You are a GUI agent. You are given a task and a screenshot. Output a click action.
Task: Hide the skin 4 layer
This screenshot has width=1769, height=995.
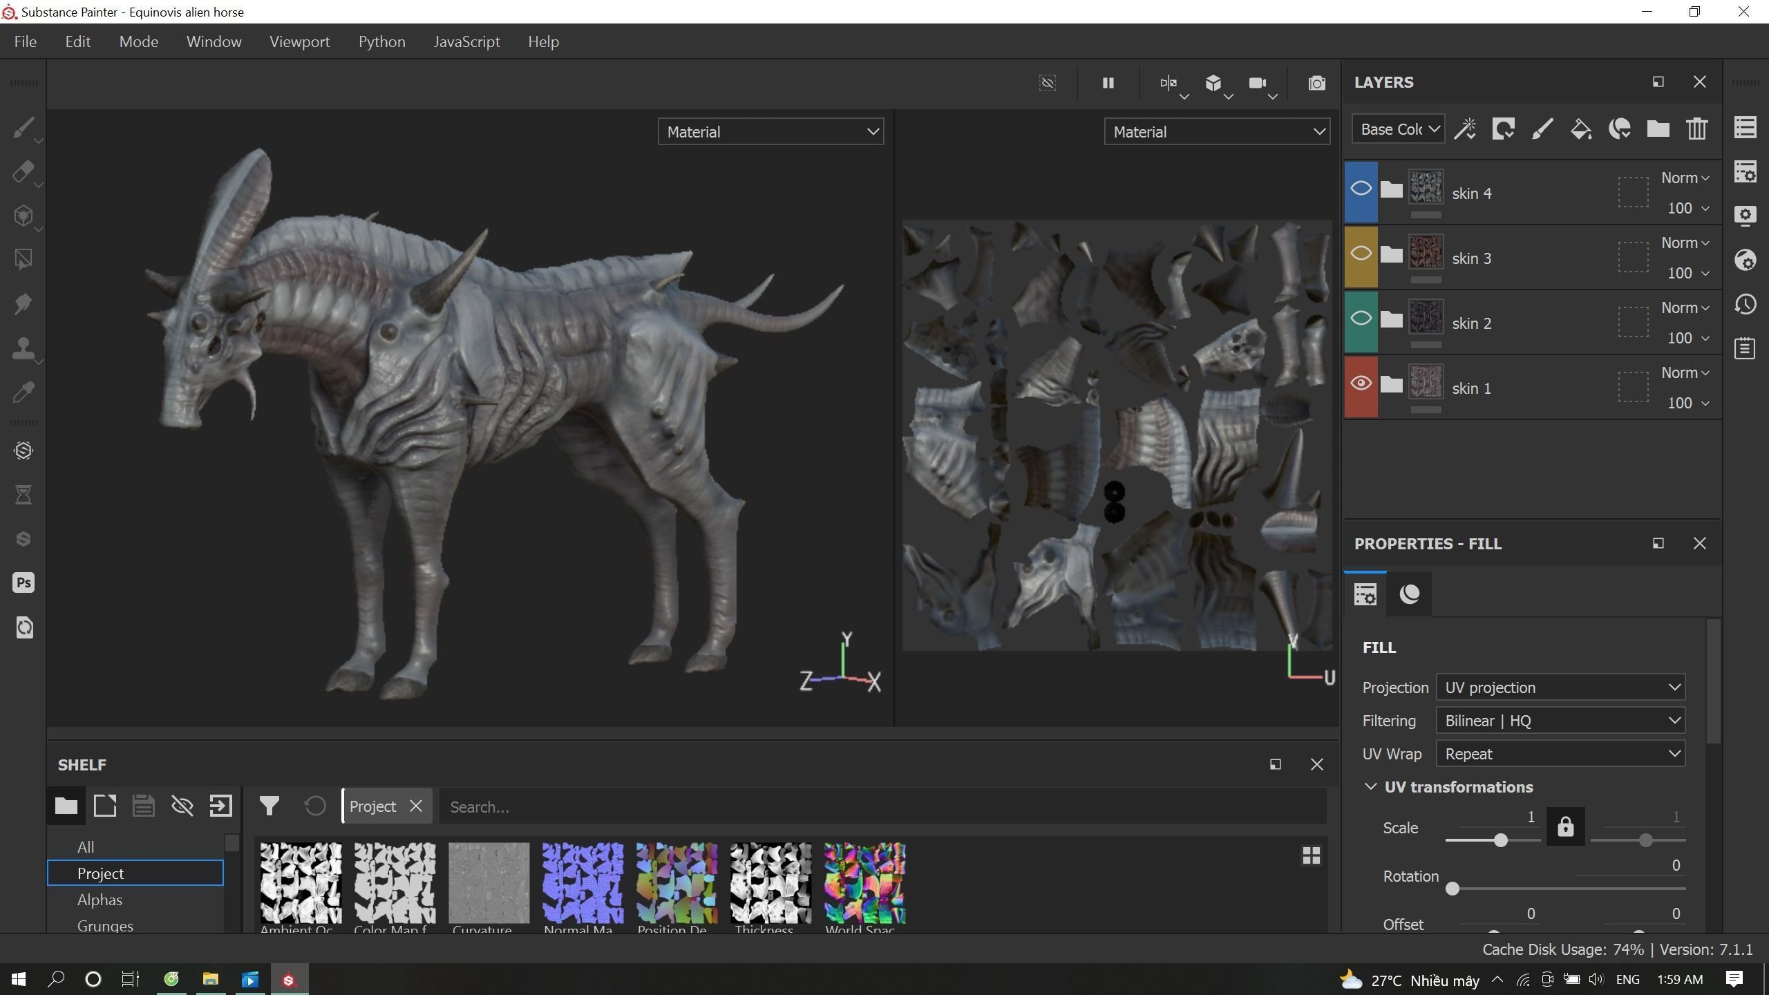(1361, 189)
